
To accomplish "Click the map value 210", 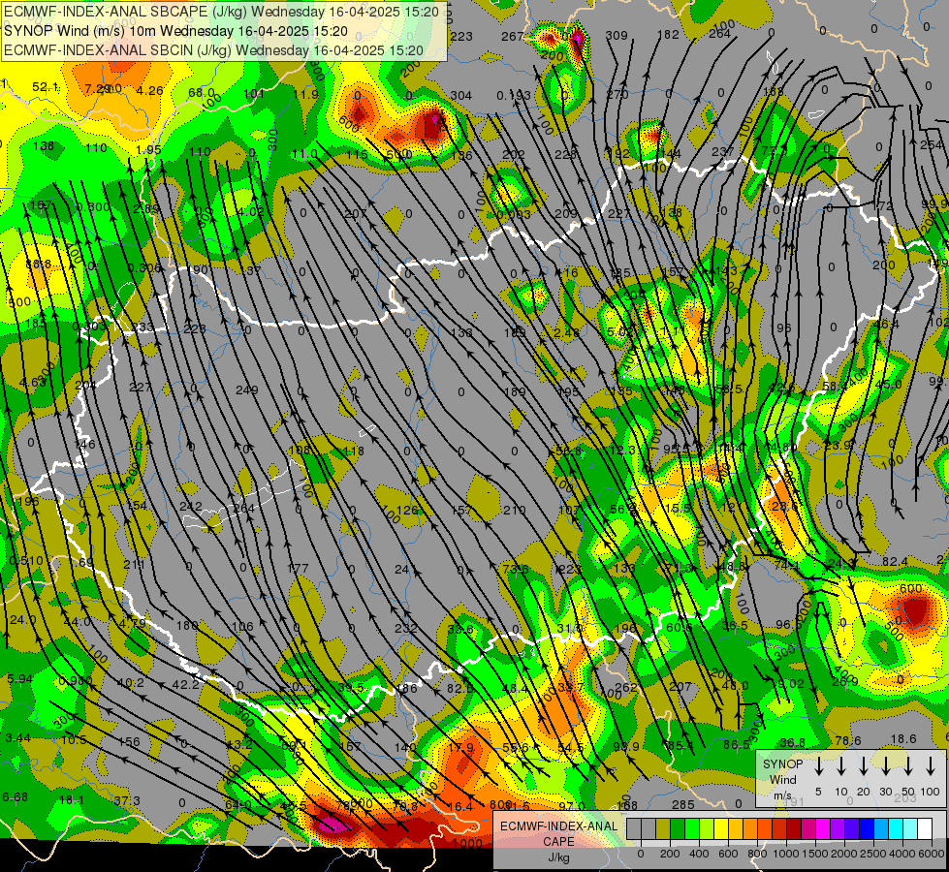I will click(515, 511).
